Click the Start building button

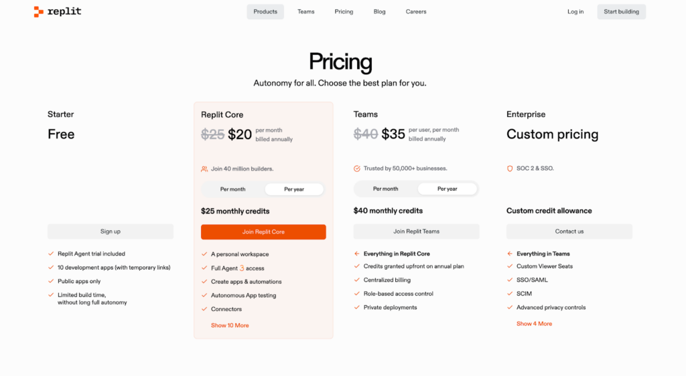[x=621, y=11]
